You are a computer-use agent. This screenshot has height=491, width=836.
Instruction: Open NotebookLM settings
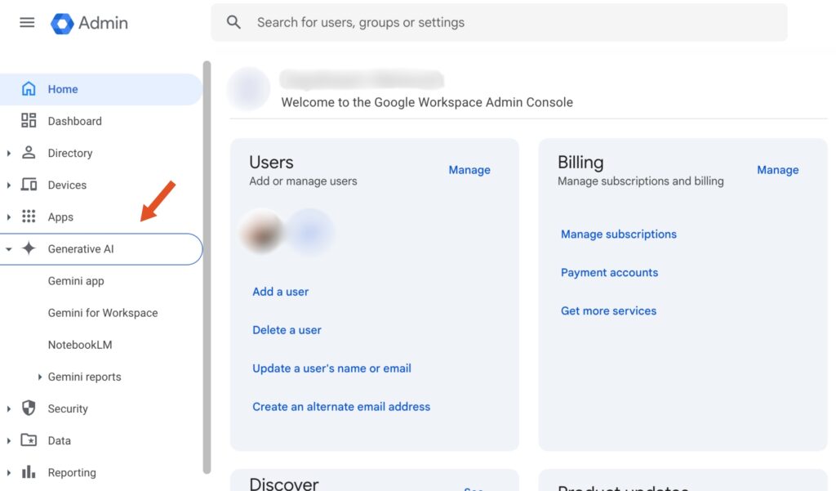click(x=80, y=345)
